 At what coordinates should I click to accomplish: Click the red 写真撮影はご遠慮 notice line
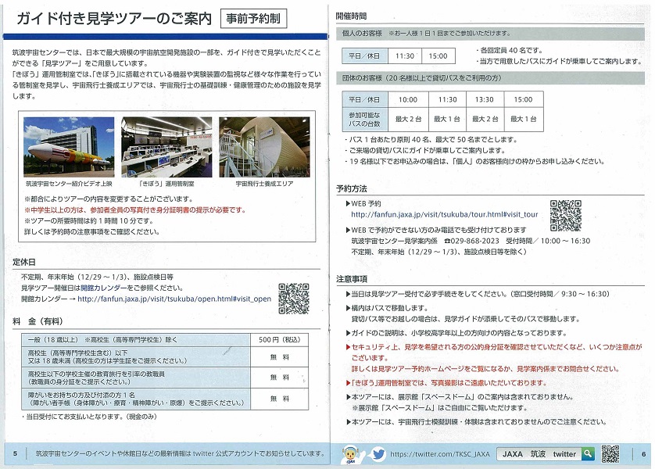pos(446,383)
